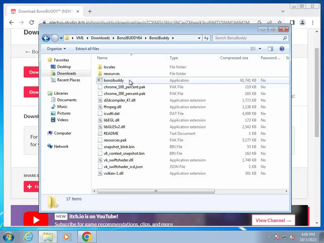
Task: Select vk_swiftshader.dll file
Action: tap(118, 160)
